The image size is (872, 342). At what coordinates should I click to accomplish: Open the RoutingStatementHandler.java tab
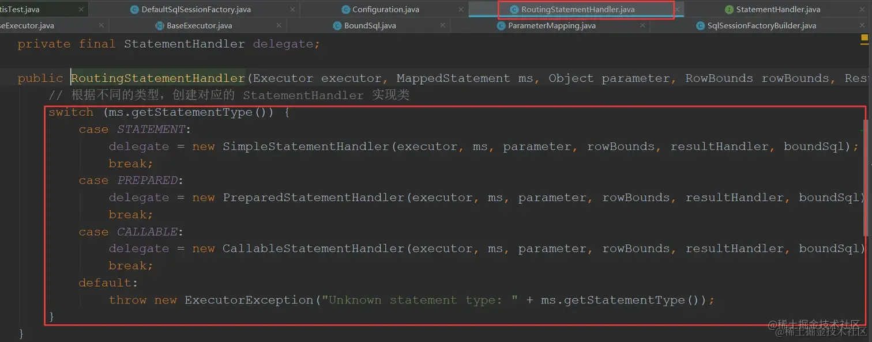(579, 9)
